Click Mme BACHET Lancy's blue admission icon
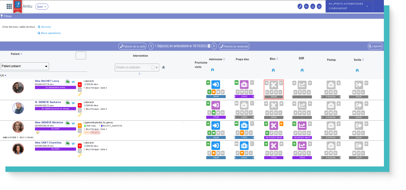This screenshot has width=406, height=190. 216,84
